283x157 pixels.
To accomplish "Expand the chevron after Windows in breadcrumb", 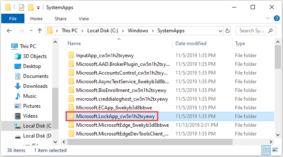I will (153, 31).
